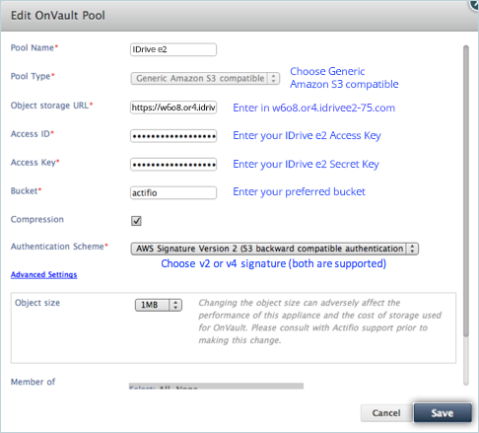479x433 pixels.
Task: Click the dialog's vertical scrollbar
Action: click(x=466, y=190)
